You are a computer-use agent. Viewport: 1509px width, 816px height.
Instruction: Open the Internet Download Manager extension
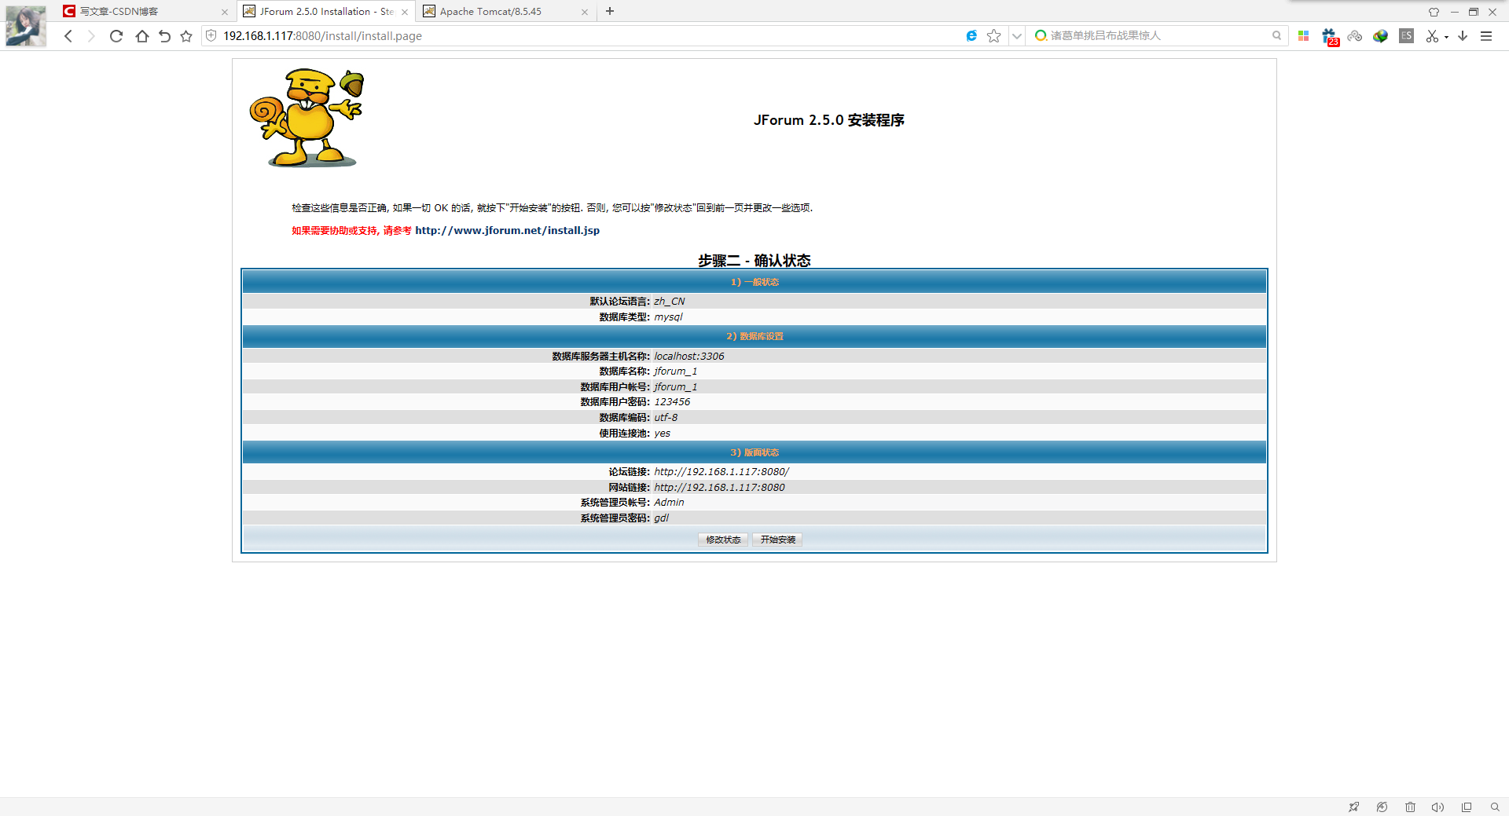point(1380,35)
